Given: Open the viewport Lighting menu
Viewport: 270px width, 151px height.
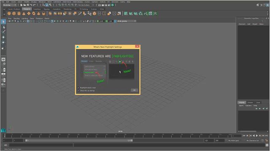Looking at the screenshot, I should point(24,18).
